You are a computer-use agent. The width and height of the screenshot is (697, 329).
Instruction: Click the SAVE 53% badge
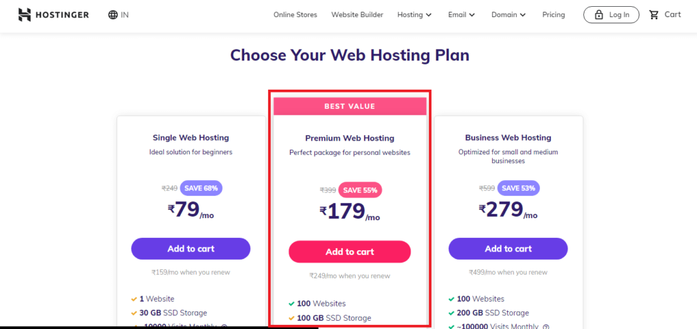518,188
